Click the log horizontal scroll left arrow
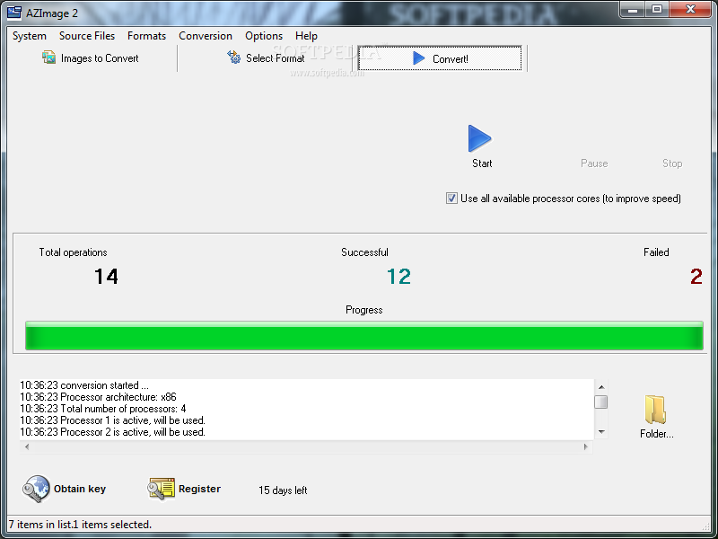This screenshot has width=718, height=539. click(27, 446)
